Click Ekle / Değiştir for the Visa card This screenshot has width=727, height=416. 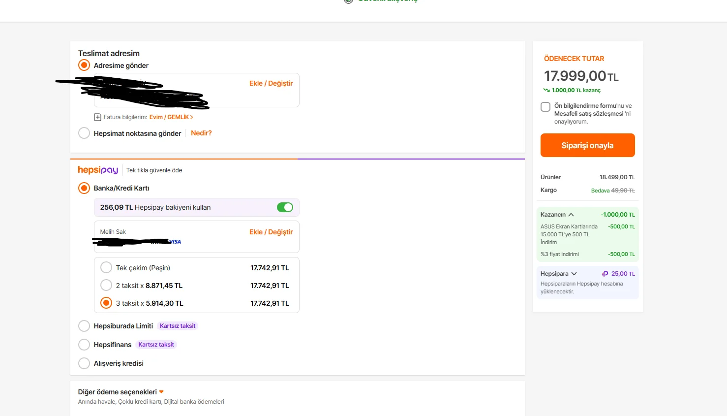(271, 232)
